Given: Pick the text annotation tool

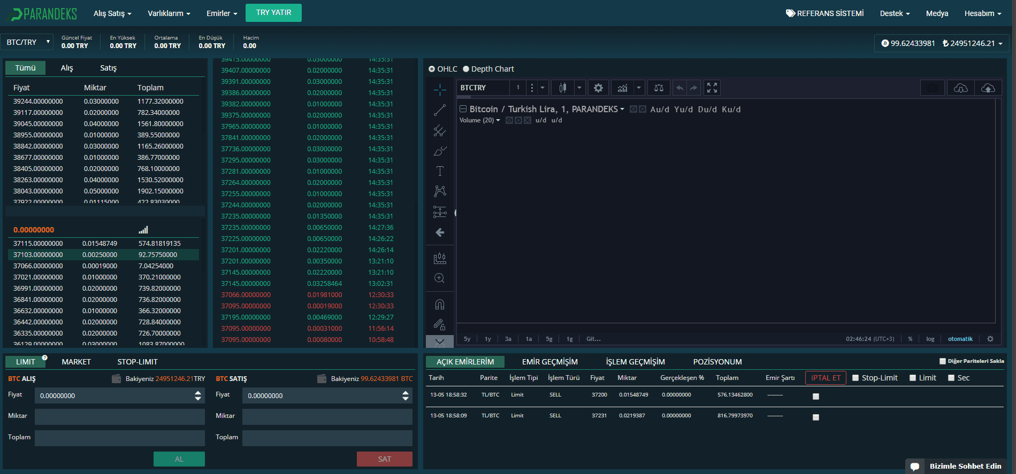Looking at the screenshot, I should click(x=440, y=171).
